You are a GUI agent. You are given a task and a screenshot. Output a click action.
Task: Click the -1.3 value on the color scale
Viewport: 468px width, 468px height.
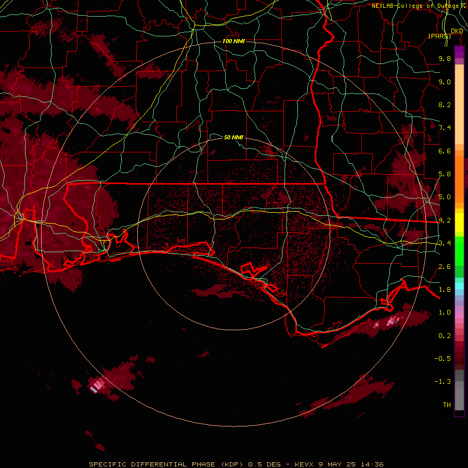click(x=443, y=382)
